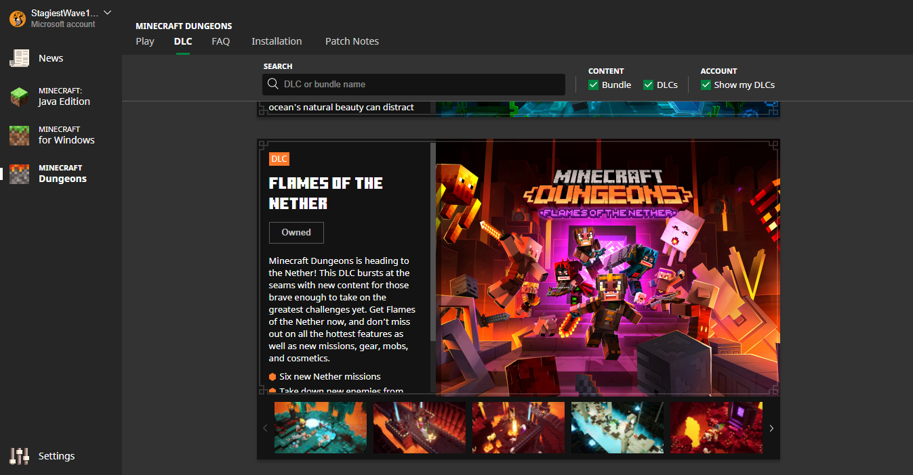Click the Owned button for Flames of the Nether
913x475 pixels.
pos(296,232)
